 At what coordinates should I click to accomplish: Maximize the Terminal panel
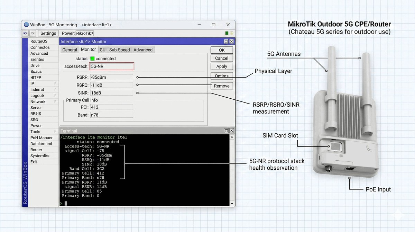coord(226,131)
